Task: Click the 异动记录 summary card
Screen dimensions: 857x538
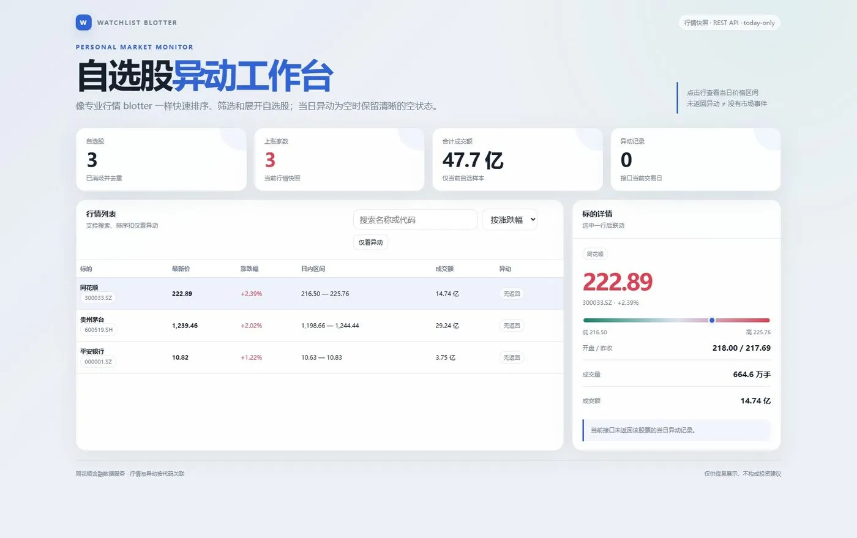Action: 696,159
